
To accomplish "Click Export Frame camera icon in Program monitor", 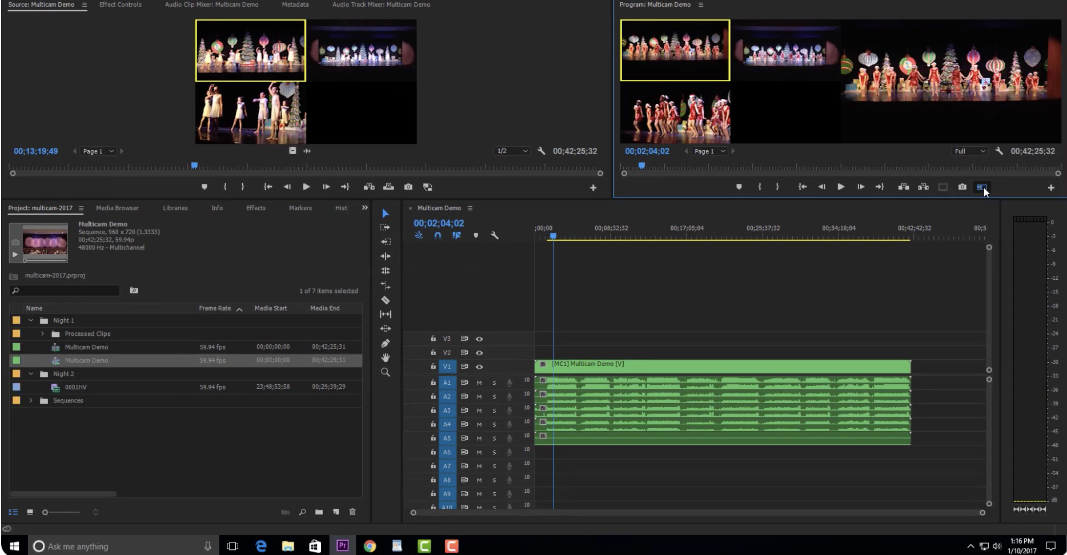I will coord(962,187).
